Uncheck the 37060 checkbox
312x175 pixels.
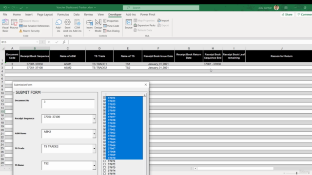point(104,126)
